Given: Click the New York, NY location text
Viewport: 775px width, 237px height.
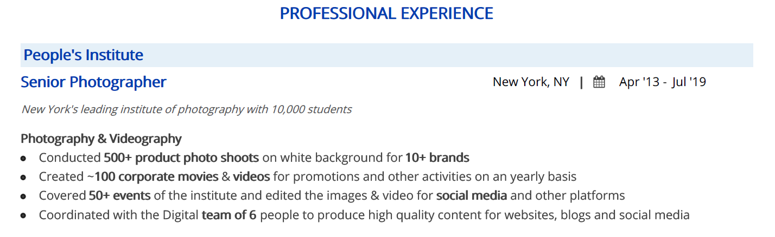Looking at the screenshot, I should [531, 82].
